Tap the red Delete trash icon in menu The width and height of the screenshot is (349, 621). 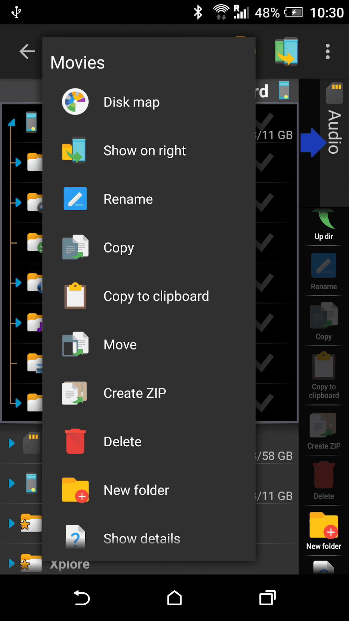click(x=75, y=441)
